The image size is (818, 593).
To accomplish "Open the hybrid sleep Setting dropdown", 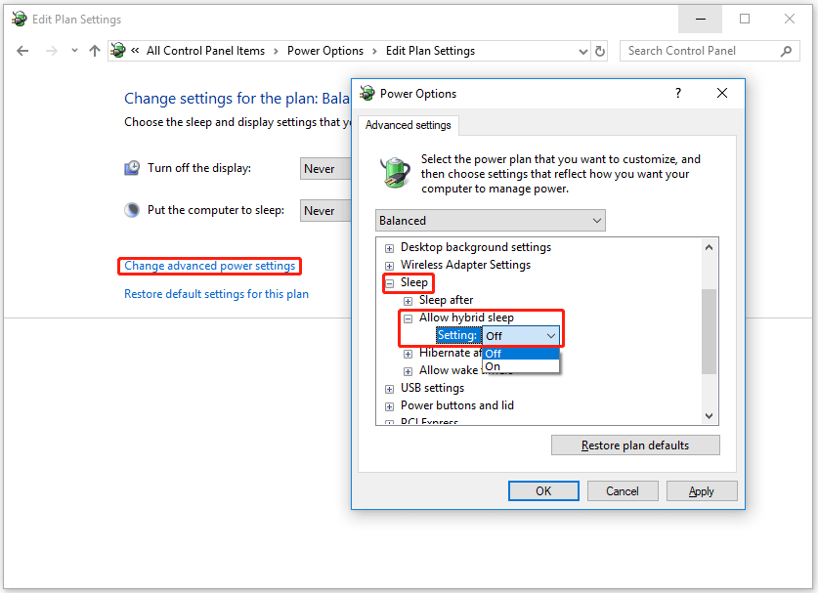I will click(521, 336).
